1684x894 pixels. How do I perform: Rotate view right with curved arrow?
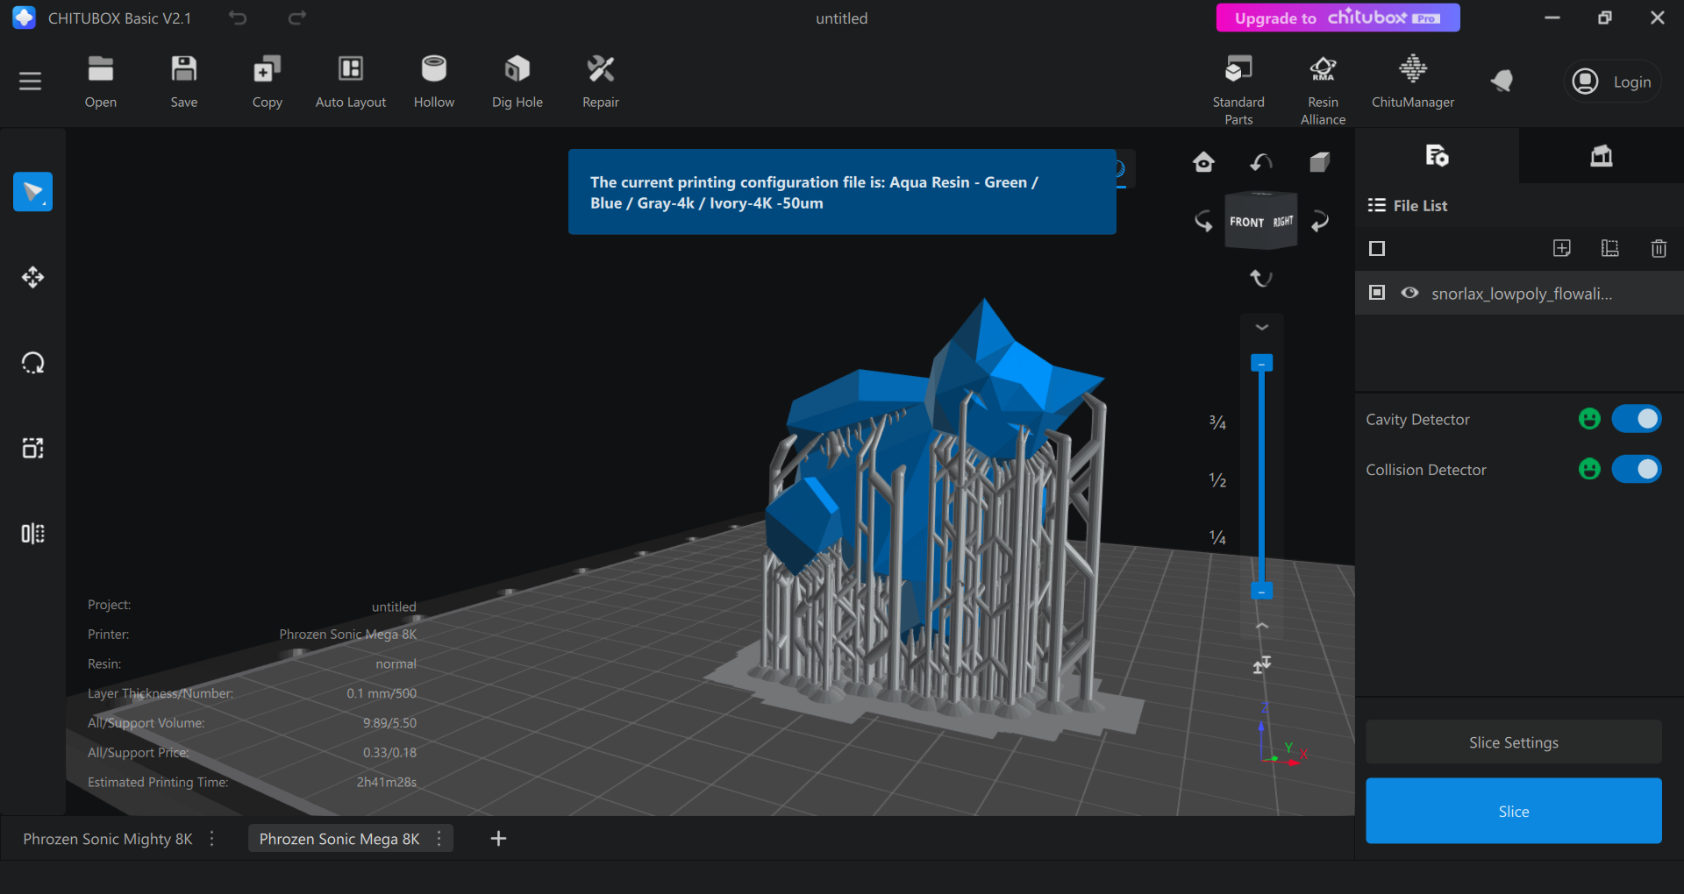1319,221
